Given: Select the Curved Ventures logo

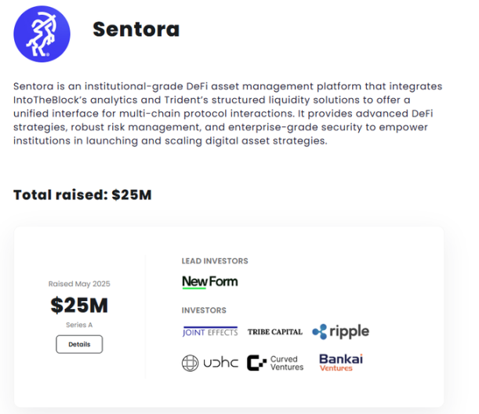Looking at the screenshot, I should [x=275, y=363].
